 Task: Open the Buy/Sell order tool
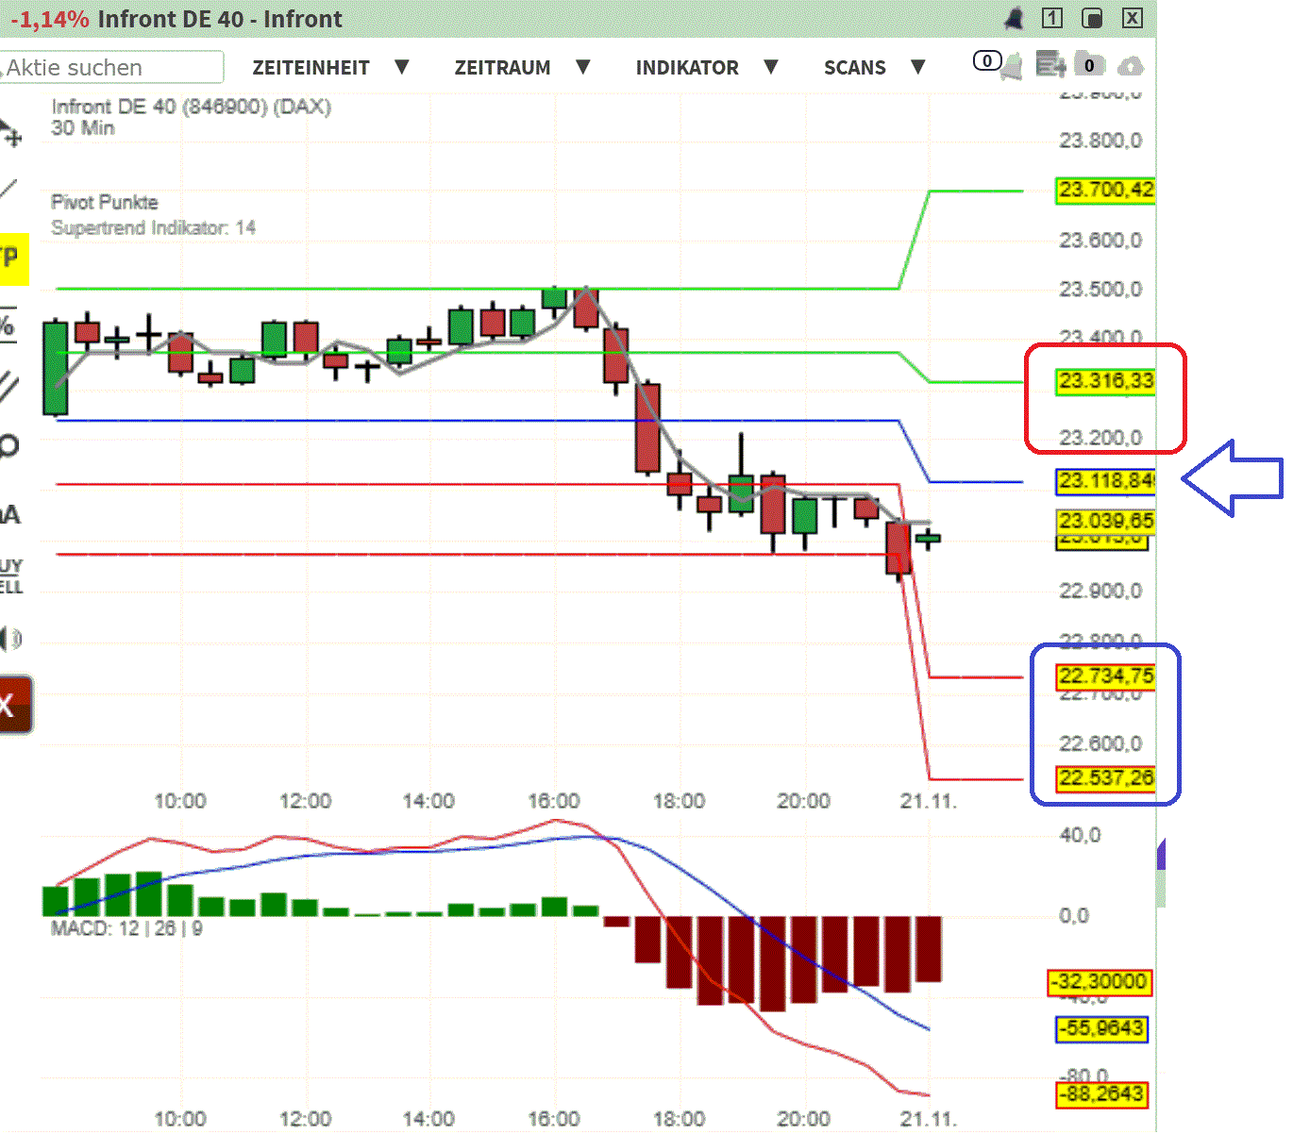point(10,576)
